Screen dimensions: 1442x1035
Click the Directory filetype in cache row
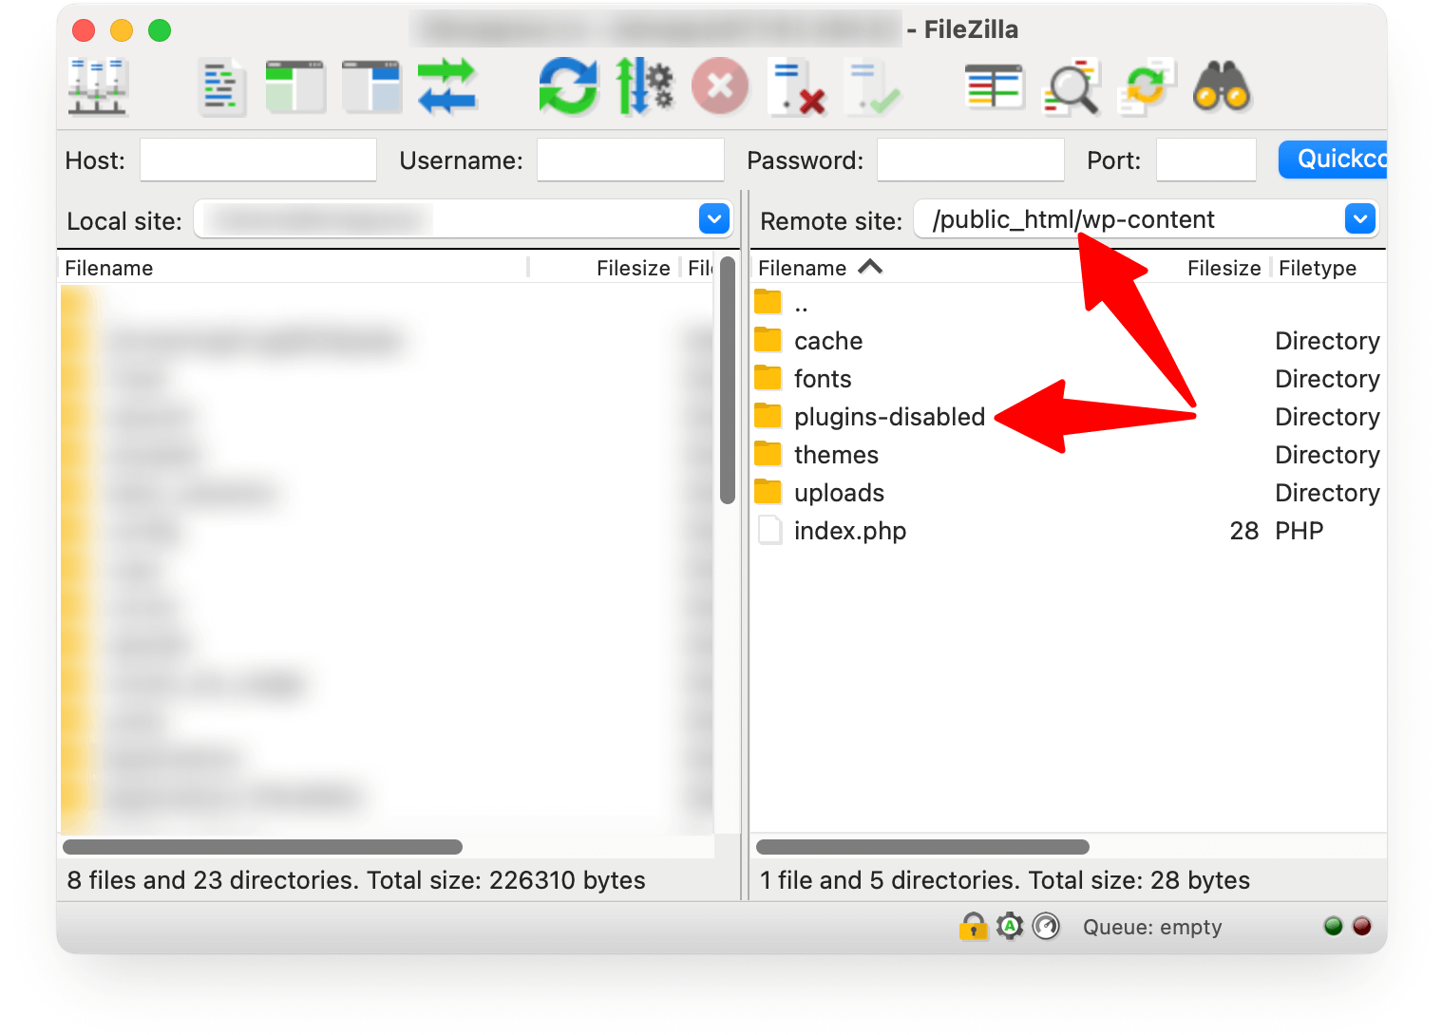point(1327,341)
